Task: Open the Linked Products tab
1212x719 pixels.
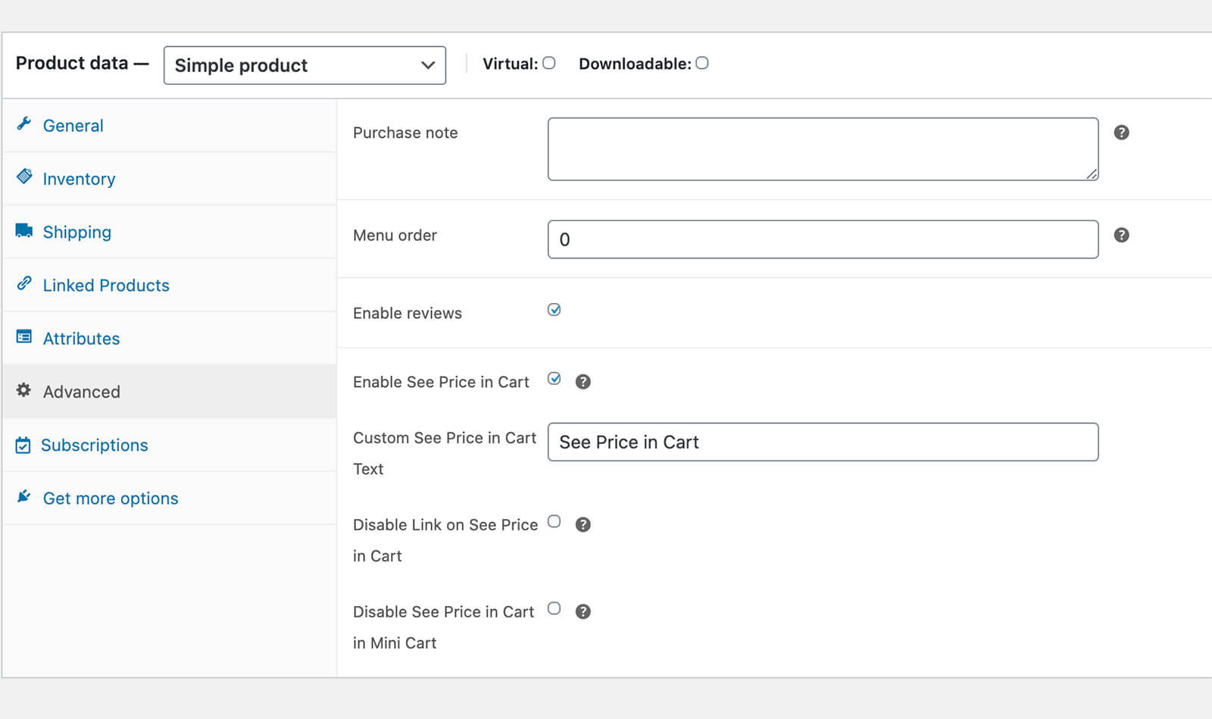Action: (x=106, y=286)
